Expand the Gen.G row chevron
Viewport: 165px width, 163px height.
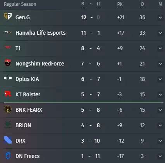[160, 17]
